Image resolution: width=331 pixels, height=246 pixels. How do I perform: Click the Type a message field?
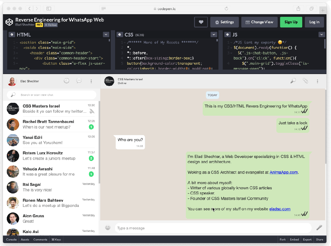pos(213,228)
